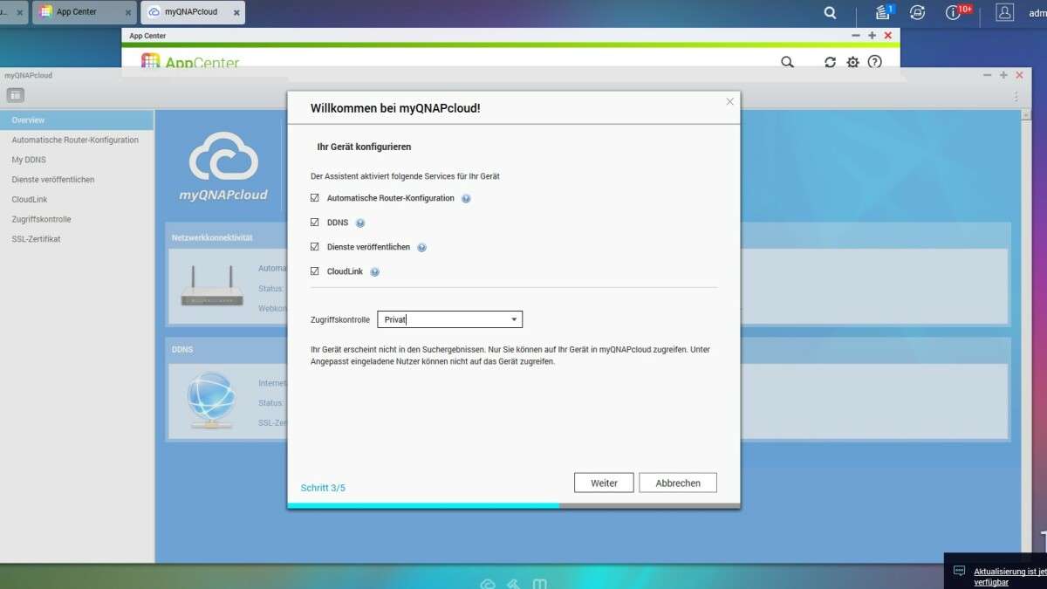Open App Center settings gear
Screen dimensions: 1047x589
click(x=852, y=62)
